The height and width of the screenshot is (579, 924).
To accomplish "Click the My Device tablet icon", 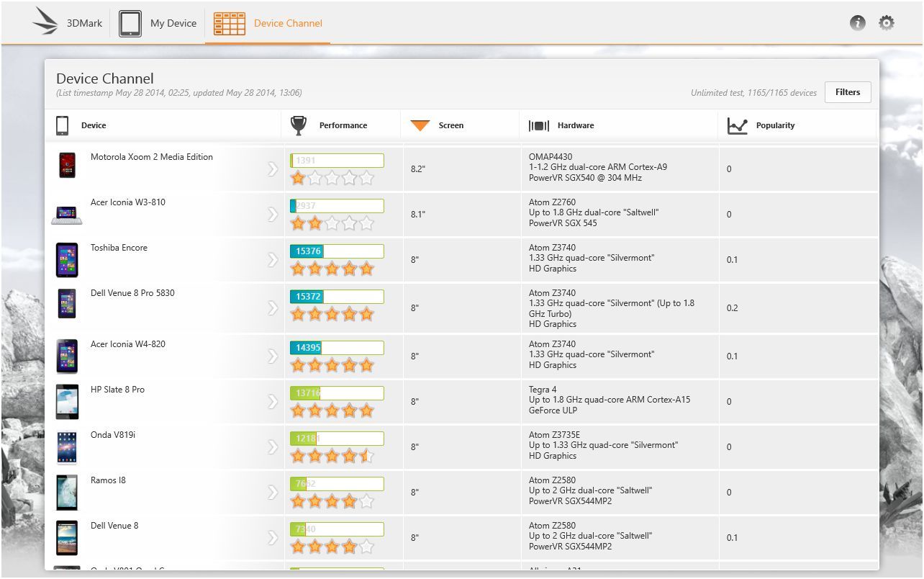I will (130, 23).
